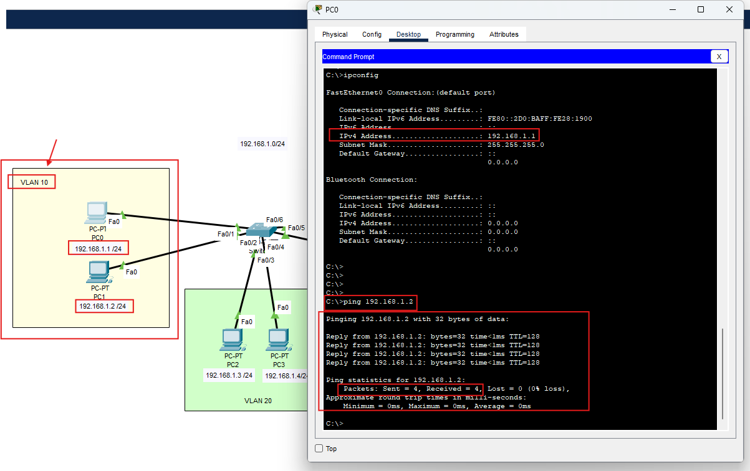Click the 192.168.1.2 /24 label under PC1

103,305
